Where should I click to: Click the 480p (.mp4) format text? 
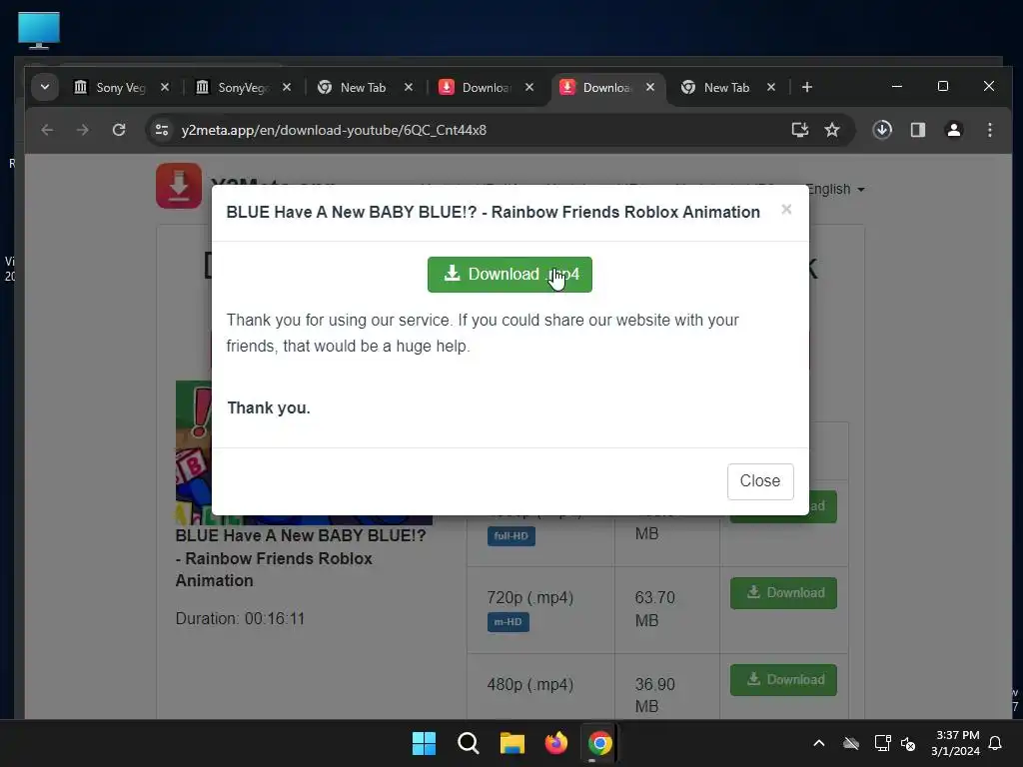tap(529, 684)
